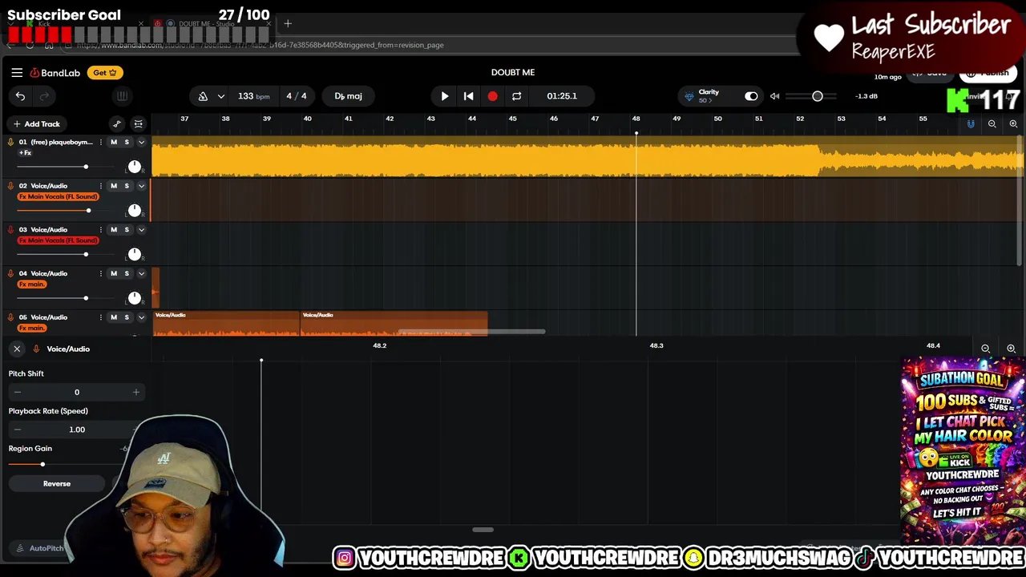Close the Voice/Audio region editor panel
Viewport: 1026px width, 577px height.
coord(17,349)
